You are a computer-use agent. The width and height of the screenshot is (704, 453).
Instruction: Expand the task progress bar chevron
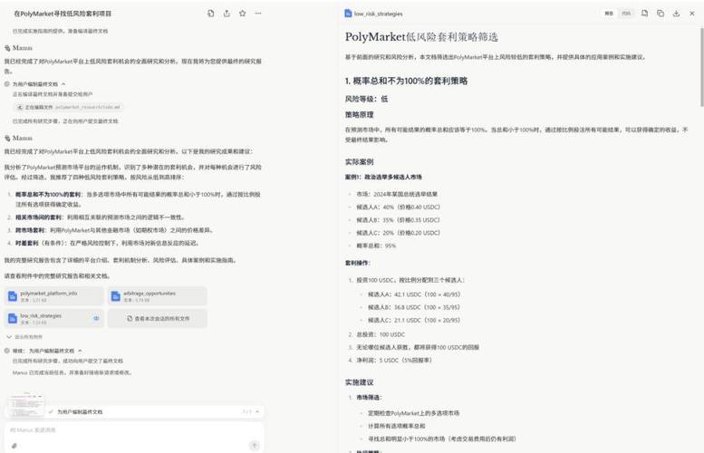(x=257, y=411)
